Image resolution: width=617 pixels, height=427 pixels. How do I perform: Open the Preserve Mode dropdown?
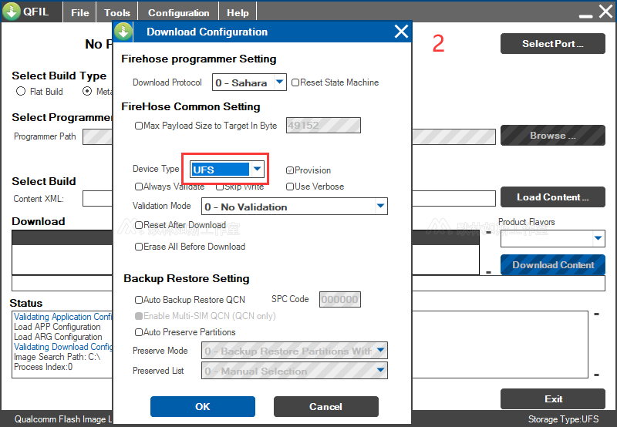coord(295,351)
